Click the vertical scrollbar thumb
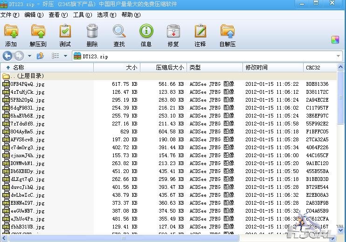Screen dimensions: 346x242 click(x=341, y=97)
